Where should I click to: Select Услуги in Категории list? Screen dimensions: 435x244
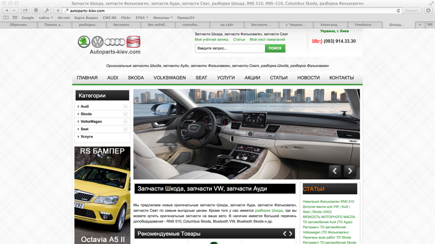pos(87,136)
